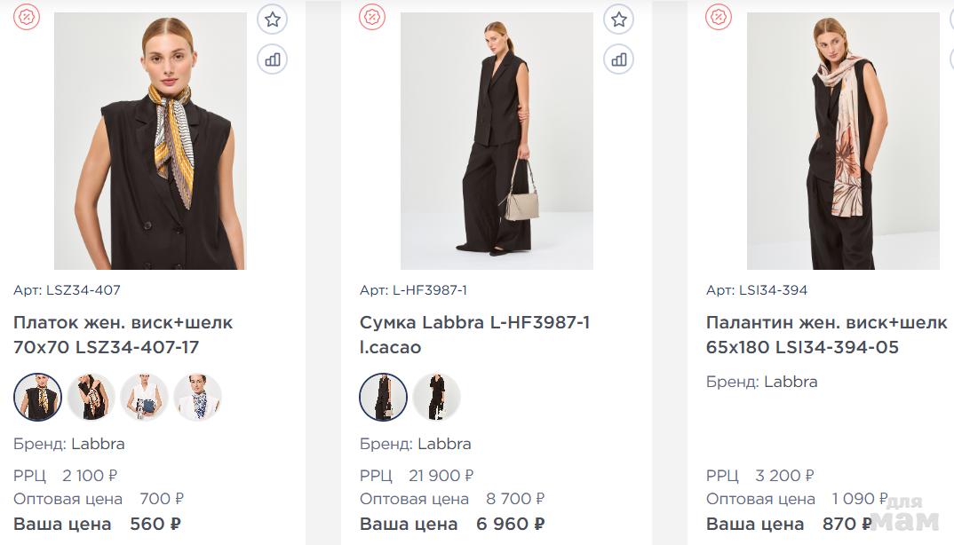954x545 pixels.
Task: Add the LSZ34-407 scarf to favorites
Action: 273,20
